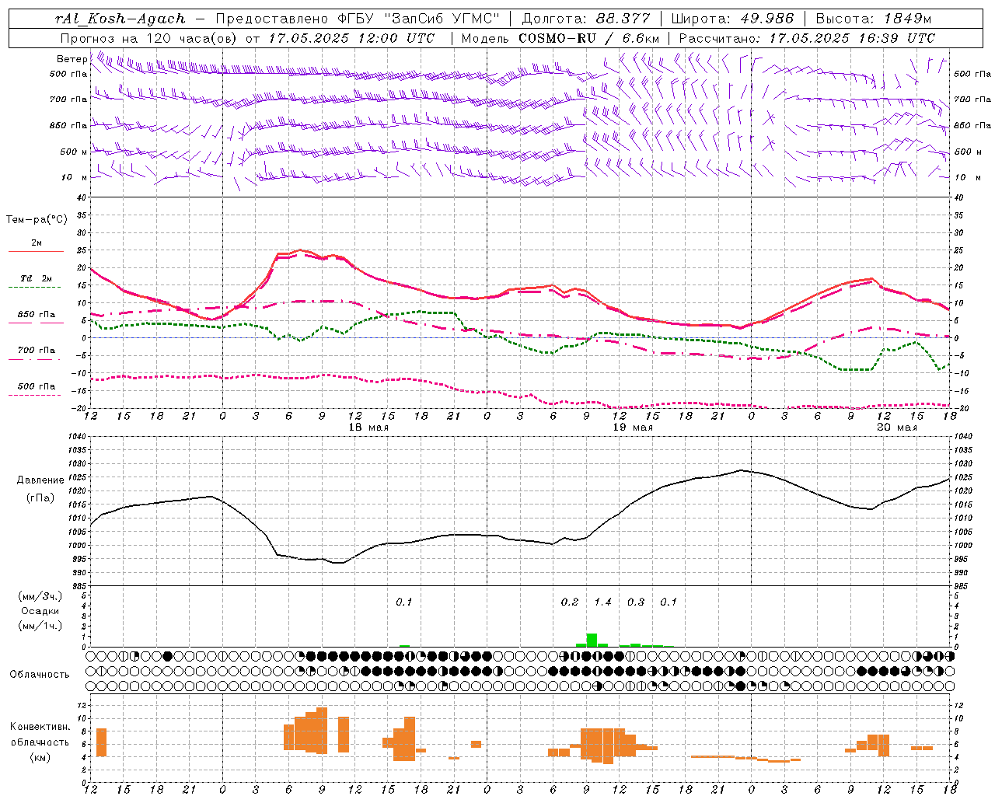
Task: Click the tallest green precipitation bar
Action: coord(592,640)
